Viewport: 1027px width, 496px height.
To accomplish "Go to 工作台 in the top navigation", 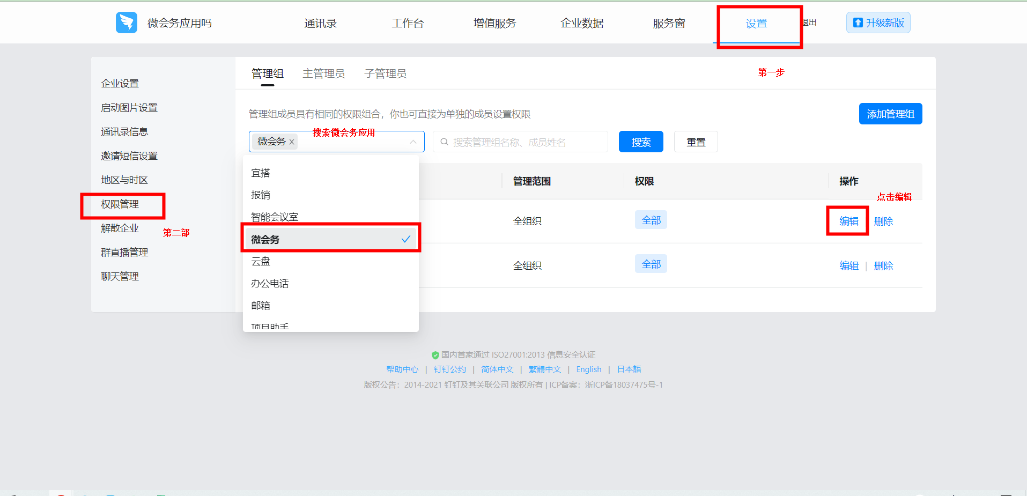I will click(408, 23).
